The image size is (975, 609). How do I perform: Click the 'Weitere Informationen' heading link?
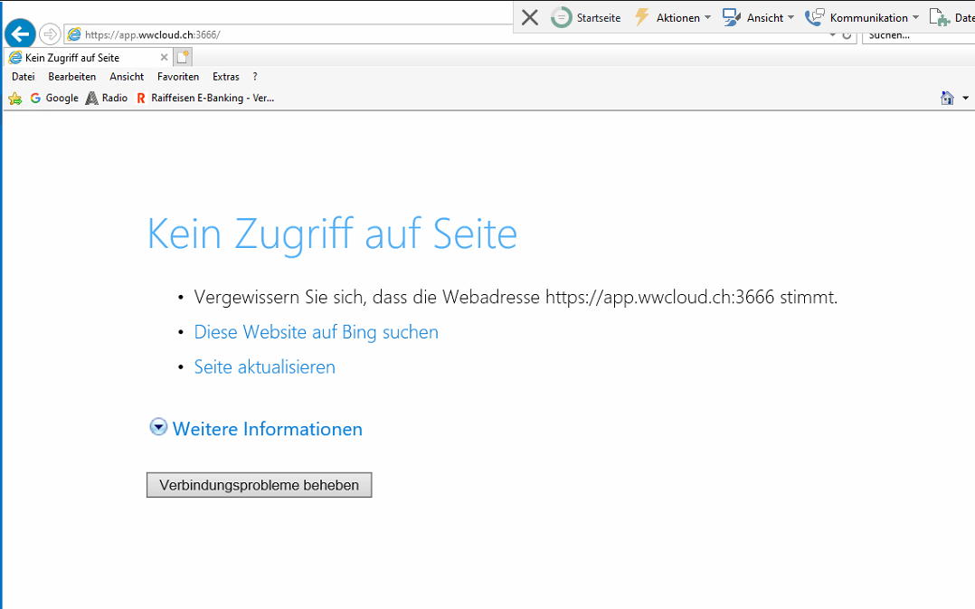click(x=268, y=429)
